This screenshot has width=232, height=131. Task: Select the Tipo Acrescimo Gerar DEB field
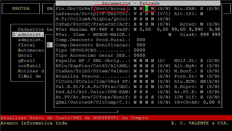pyautogui.click(x=139, y=55)
